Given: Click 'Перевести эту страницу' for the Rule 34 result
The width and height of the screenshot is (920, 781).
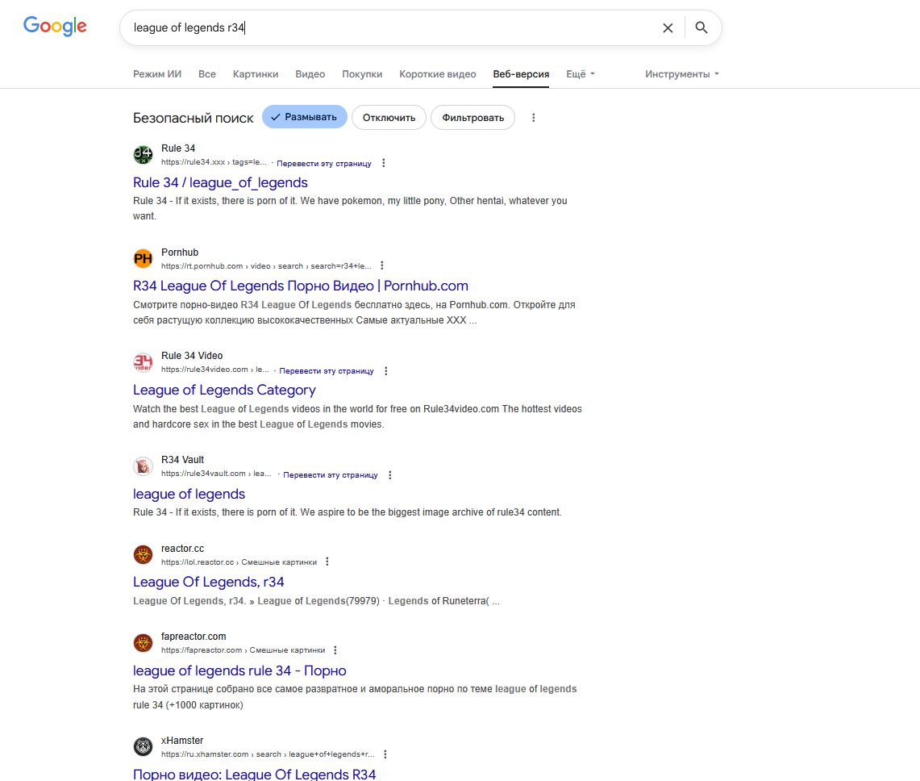Looking at the screenshot, I should [x=324, y=163].
